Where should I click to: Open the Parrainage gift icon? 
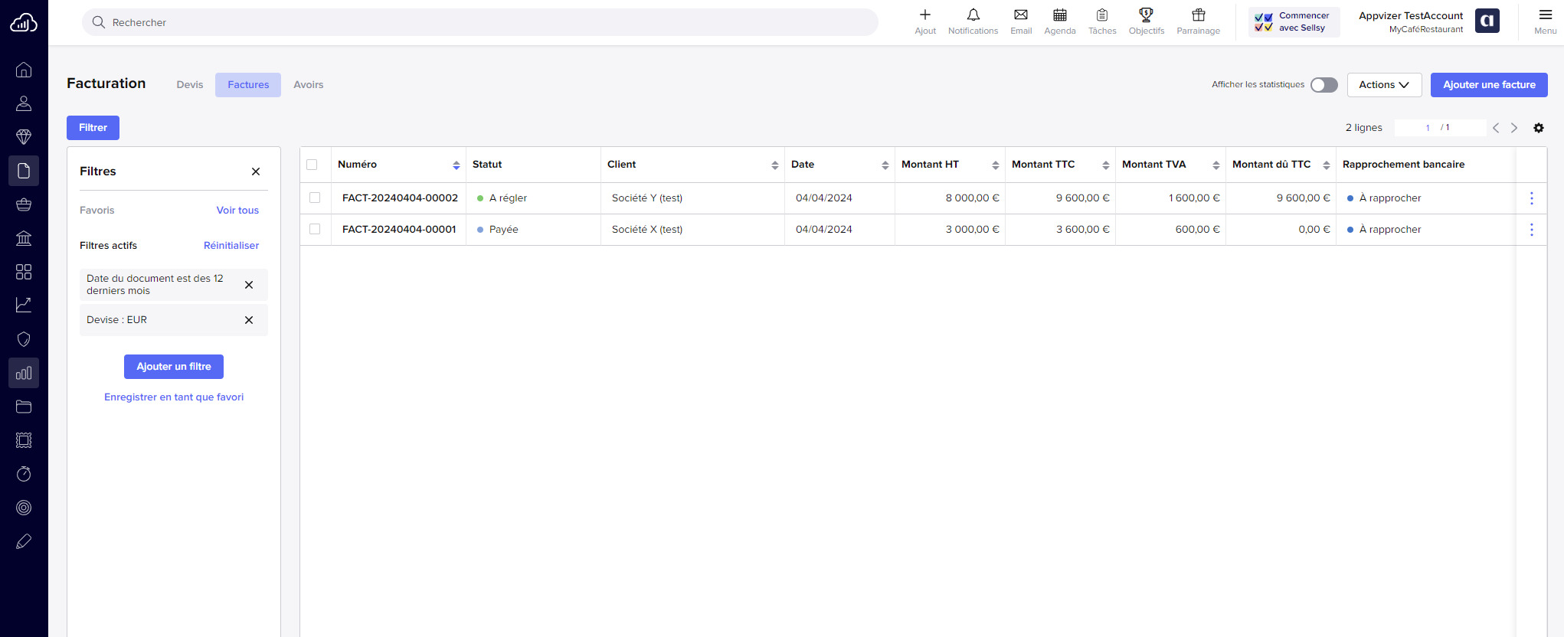(1199, 15)
